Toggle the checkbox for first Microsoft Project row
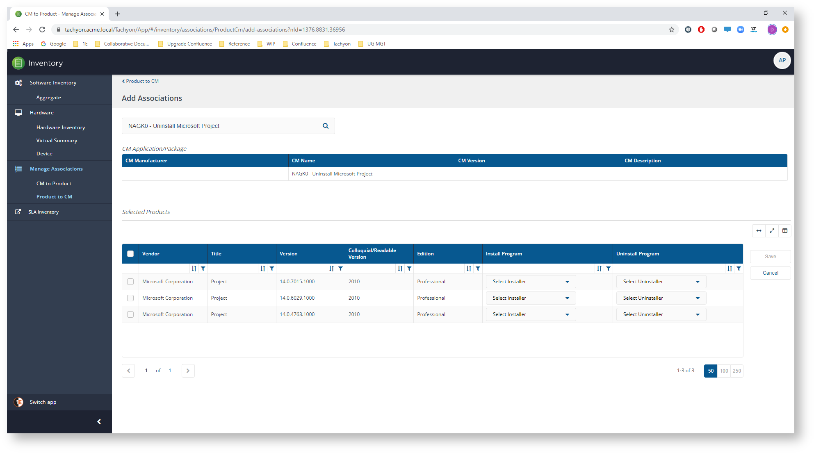 click(130, 281)
